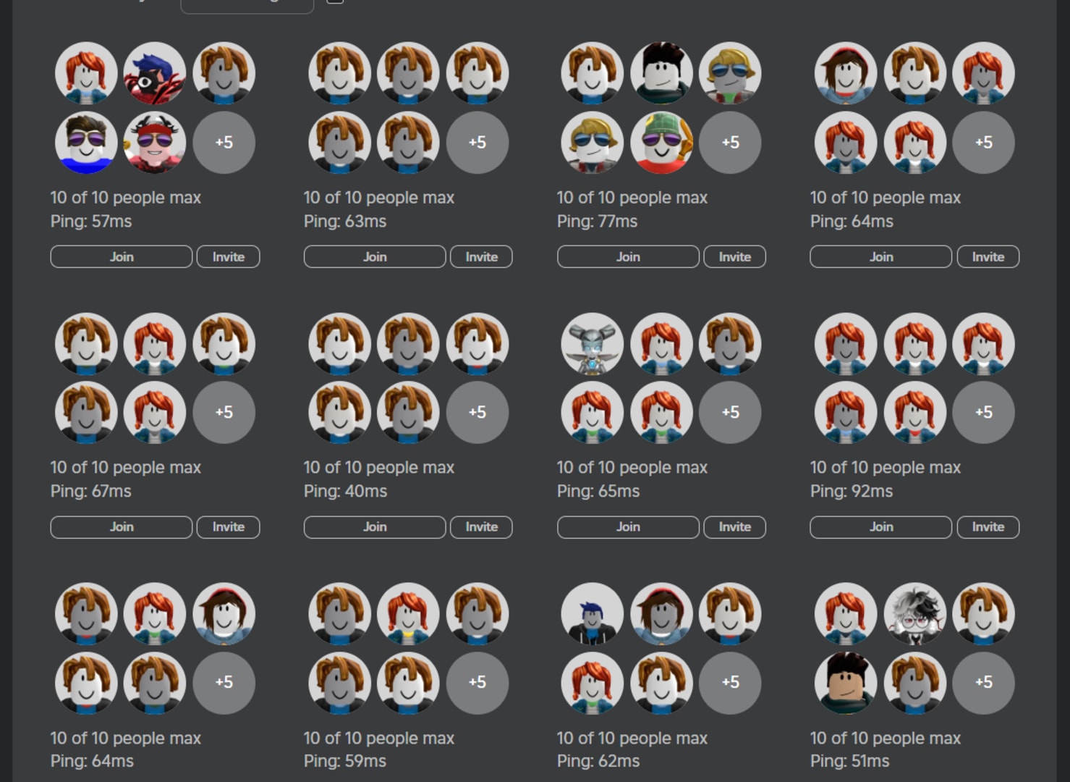Invite friends to the 67ms server

point(228,526)
